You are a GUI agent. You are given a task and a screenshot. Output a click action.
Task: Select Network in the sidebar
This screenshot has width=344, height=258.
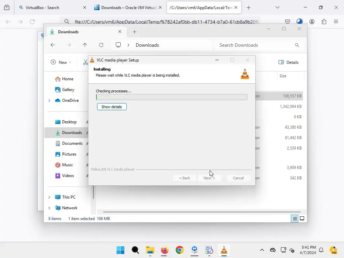[x=66, y=208]
